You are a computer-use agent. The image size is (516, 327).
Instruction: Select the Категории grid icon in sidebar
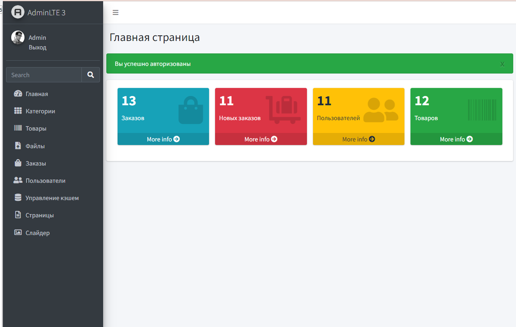point(17,111)
